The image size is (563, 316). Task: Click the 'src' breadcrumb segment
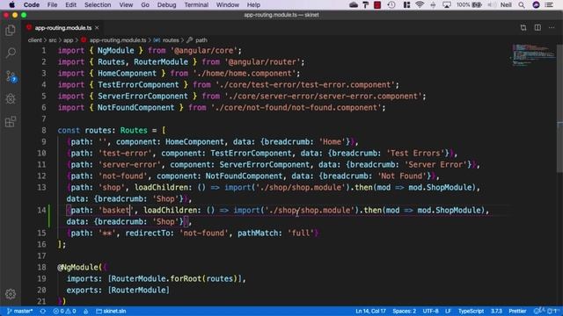pos(53,40)
